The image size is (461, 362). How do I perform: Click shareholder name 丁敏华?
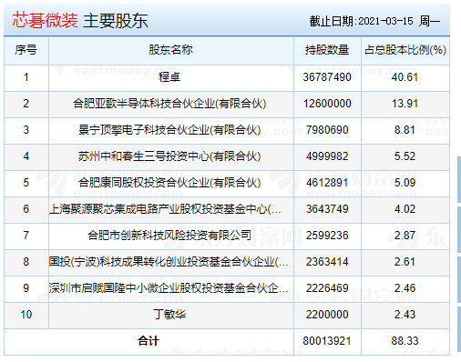pyautogui.click(x=169, y=315)
